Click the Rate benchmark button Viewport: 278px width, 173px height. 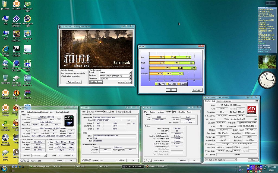74,82
